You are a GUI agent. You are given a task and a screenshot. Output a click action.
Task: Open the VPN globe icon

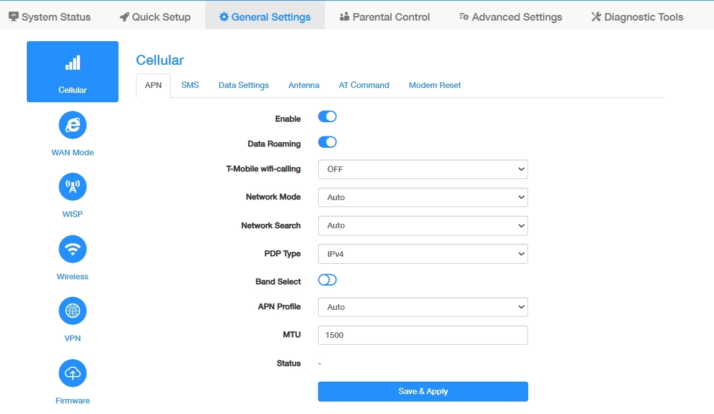pos(72,311)
